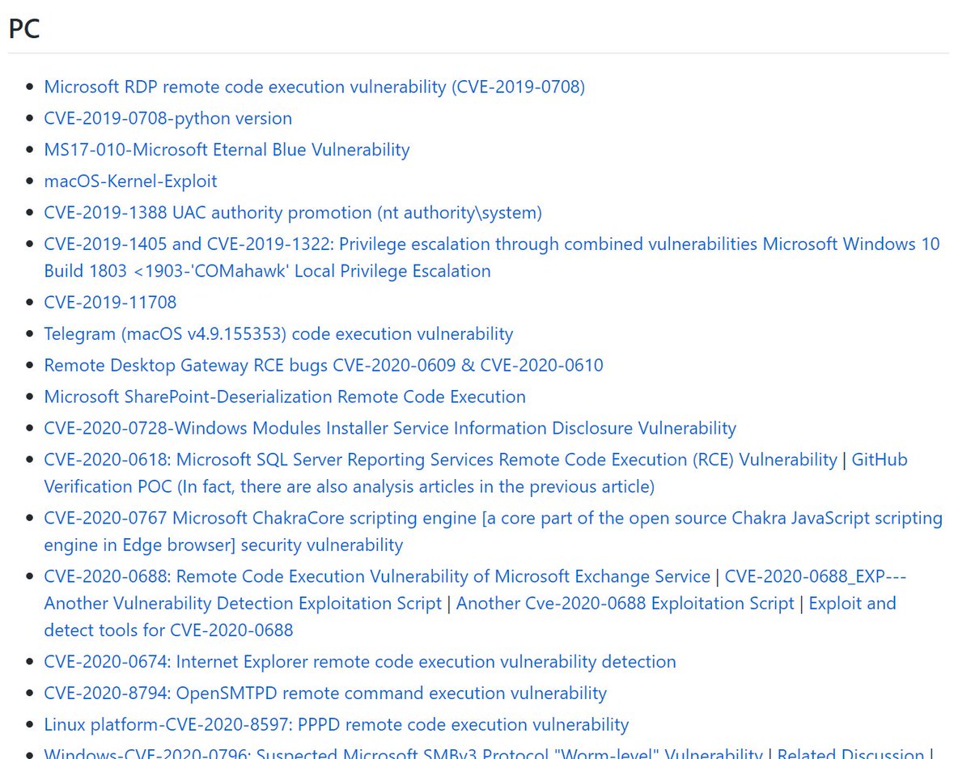Open the Linux platform CVE-2020-8597 PPPD link

coord(337,725)
